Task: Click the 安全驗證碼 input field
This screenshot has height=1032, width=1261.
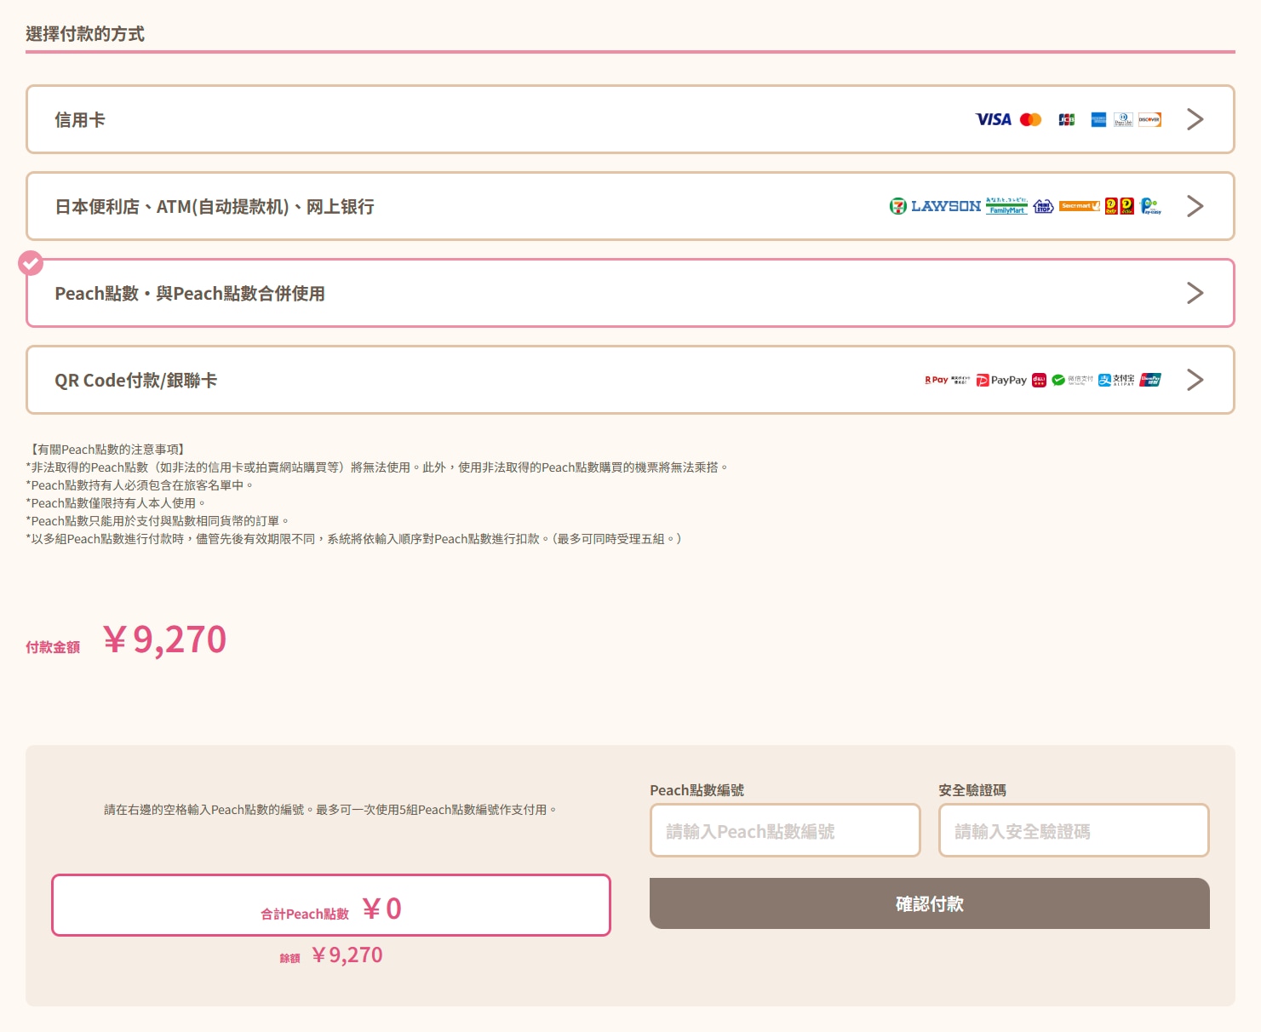Action: [1074, 830]
